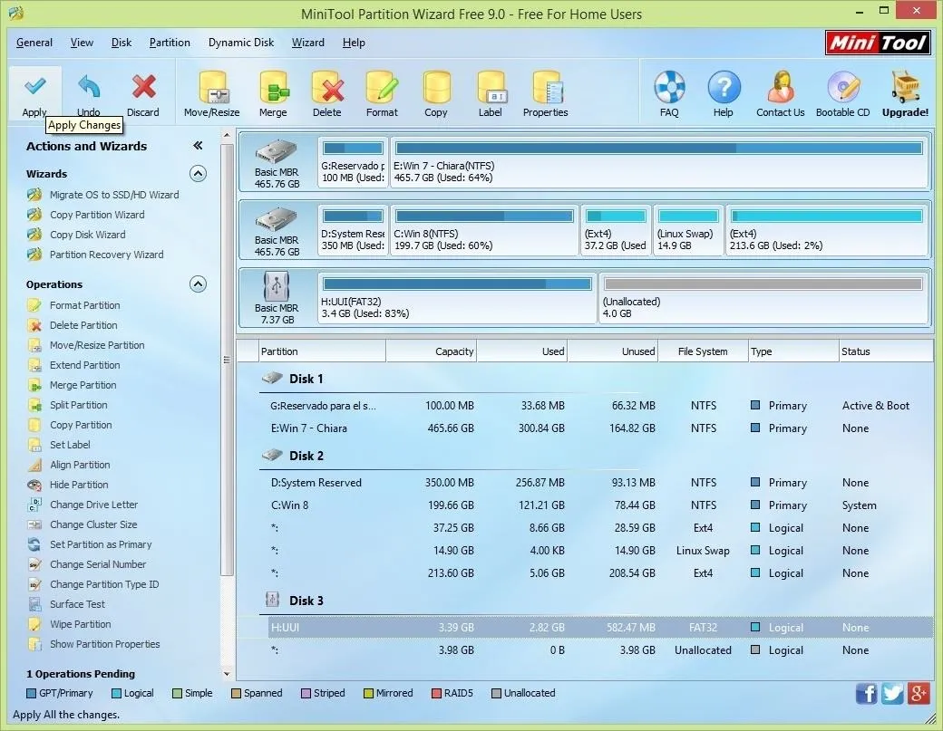Open the View menu
Image resolution: width=943 pixels, height=731 pixels.
(82, 43)
